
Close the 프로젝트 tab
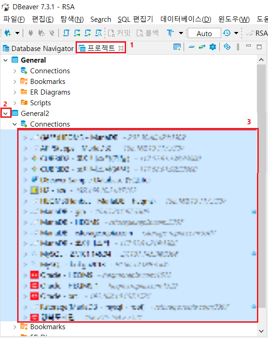[x=121, y=48]
